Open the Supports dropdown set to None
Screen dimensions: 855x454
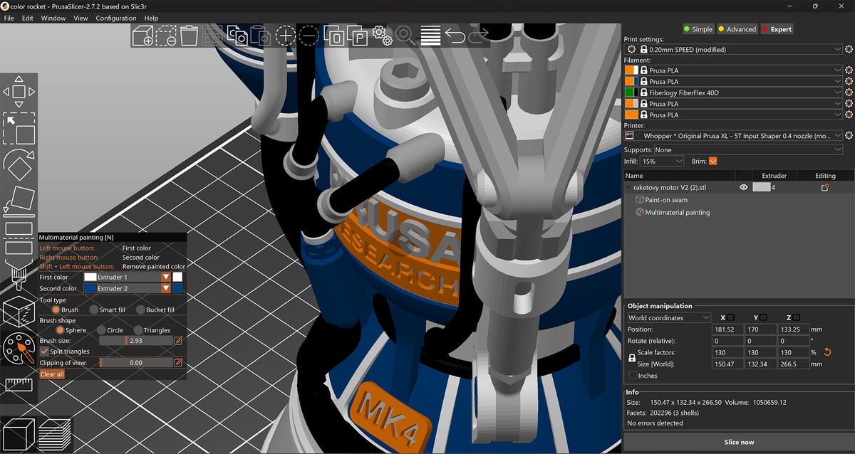click(x=748, y=149)
